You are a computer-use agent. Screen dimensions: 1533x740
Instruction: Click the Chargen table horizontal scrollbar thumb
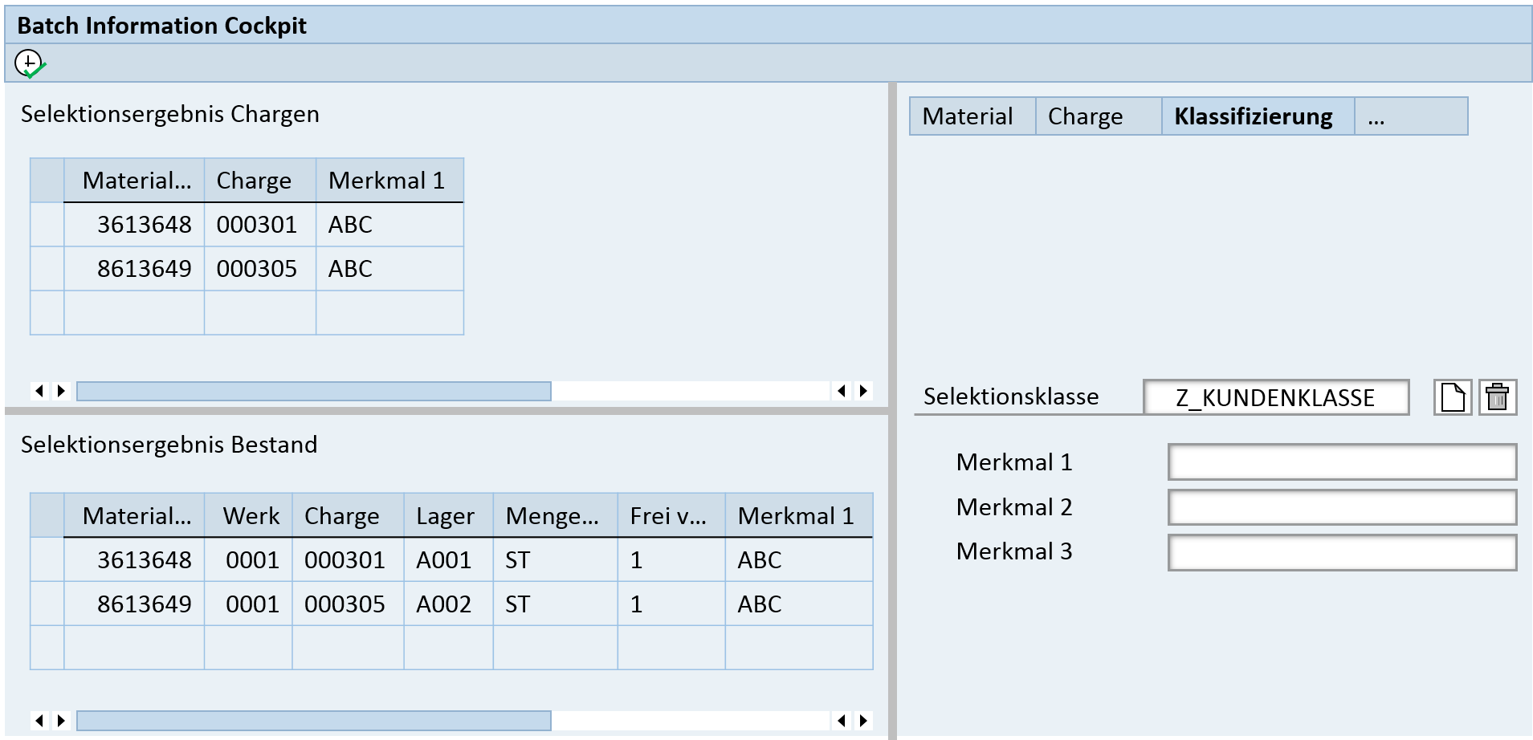(x=314, y=391)
